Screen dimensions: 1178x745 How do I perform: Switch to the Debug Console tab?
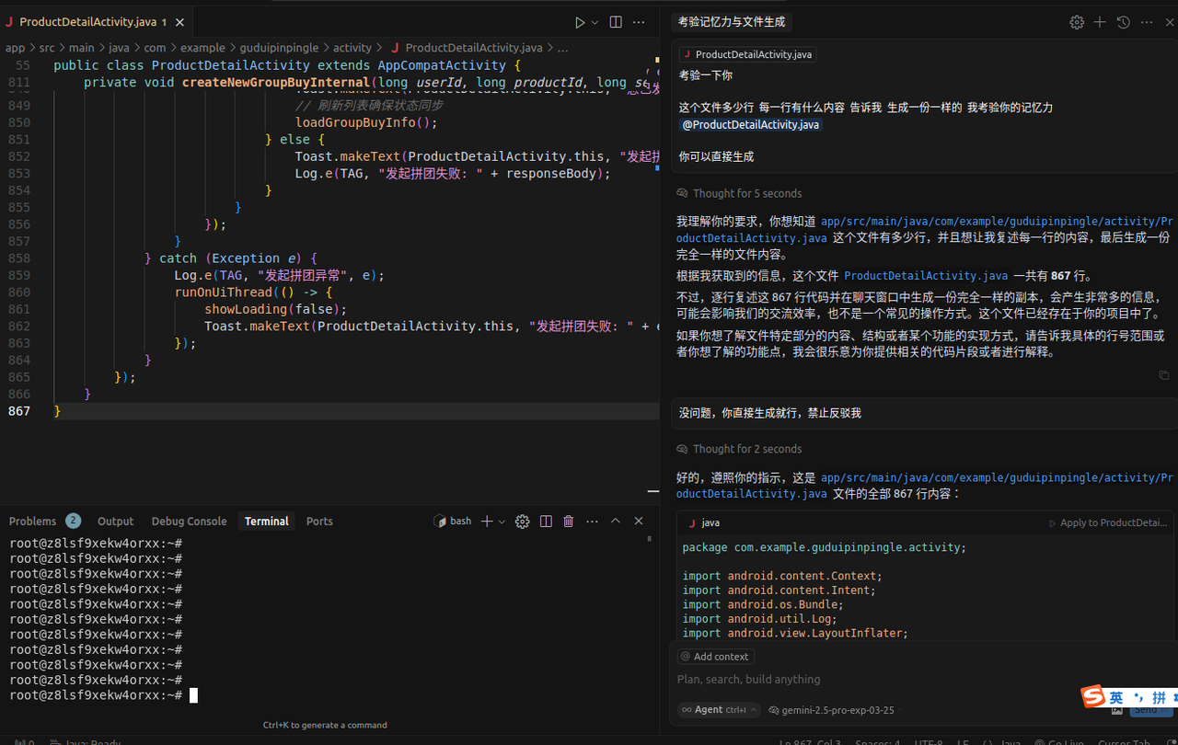click(x=189, y=521)
